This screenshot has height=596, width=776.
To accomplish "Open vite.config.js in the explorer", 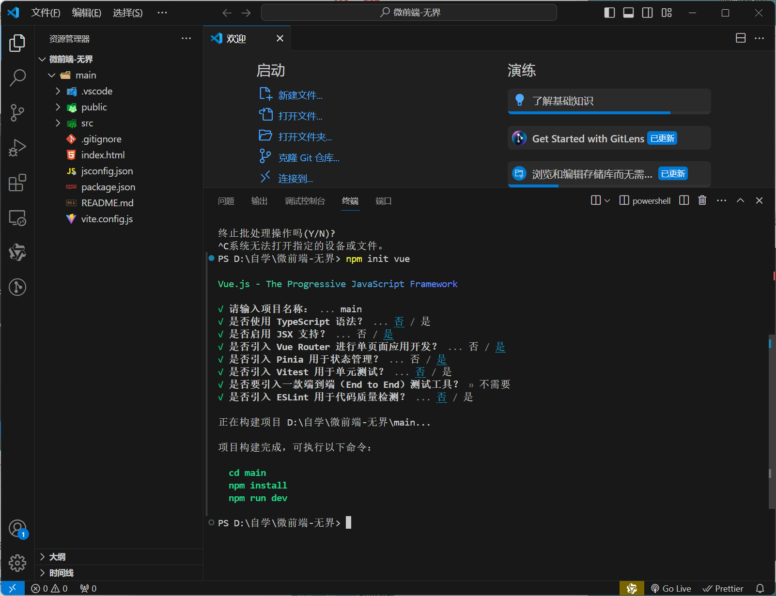I will (107, 219).
